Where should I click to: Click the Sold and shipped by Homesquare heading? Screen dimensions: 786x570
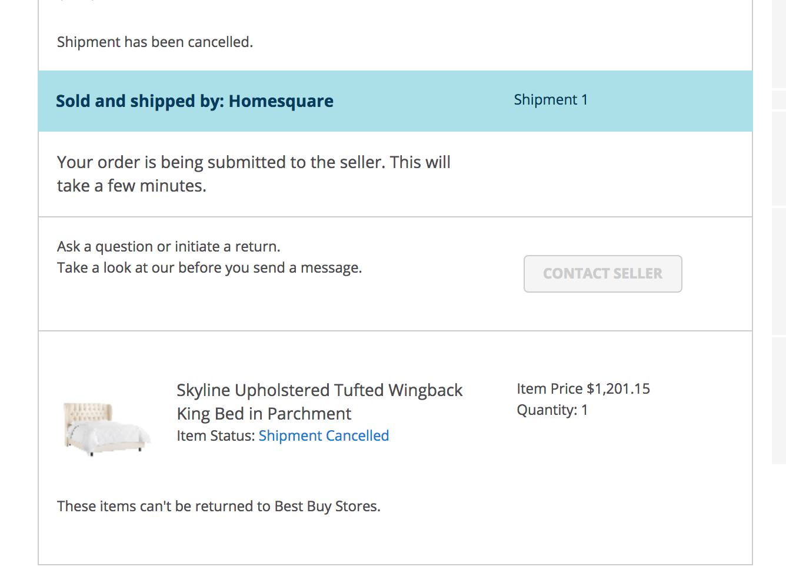(194, 101)
